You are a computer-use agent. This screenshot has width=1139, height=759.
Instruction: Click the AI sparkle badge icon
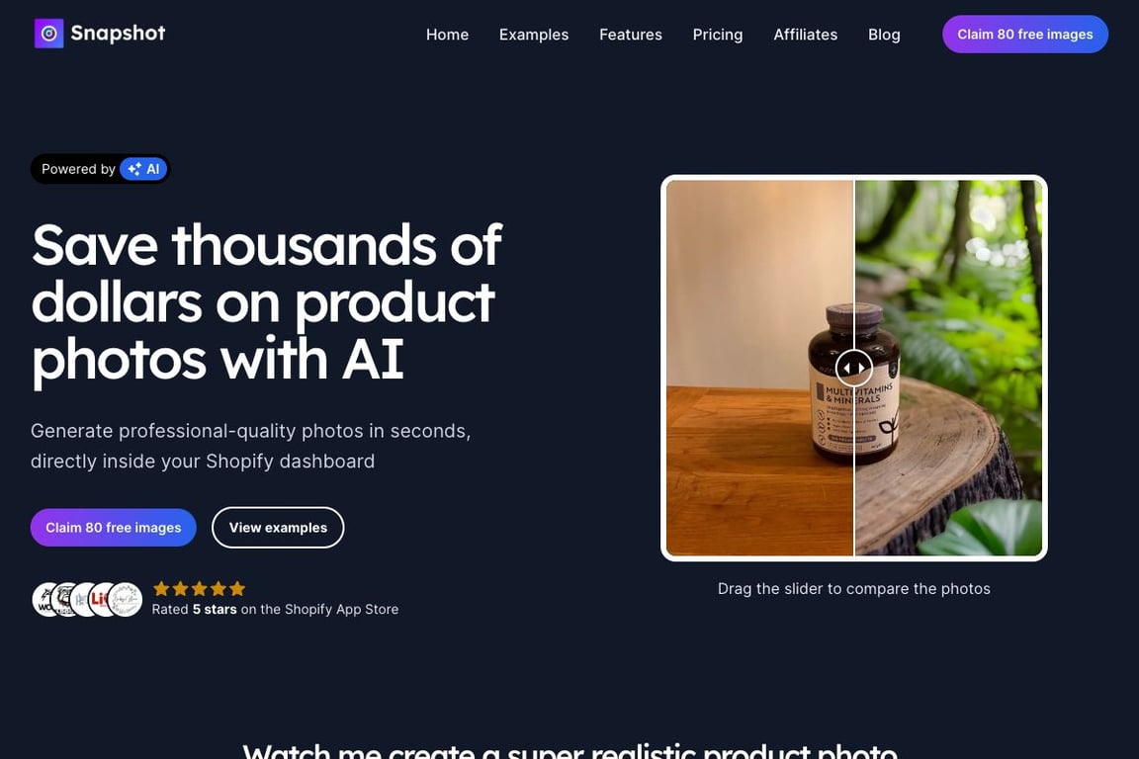134,169
